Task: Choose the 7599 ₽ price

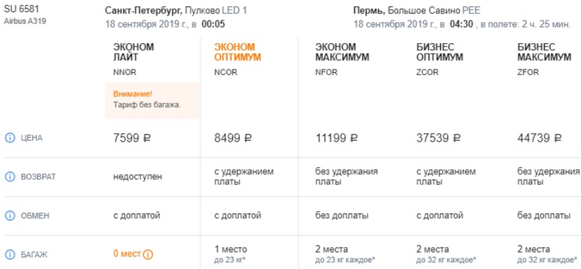Action: tap(132, 138)
